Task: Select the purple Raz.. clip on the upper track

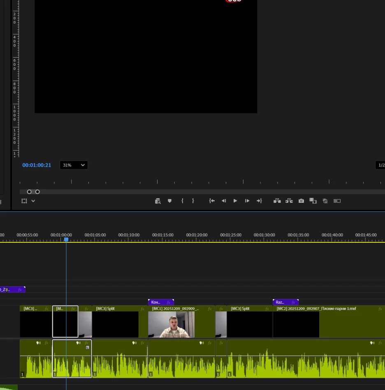Action: [285, 302]
